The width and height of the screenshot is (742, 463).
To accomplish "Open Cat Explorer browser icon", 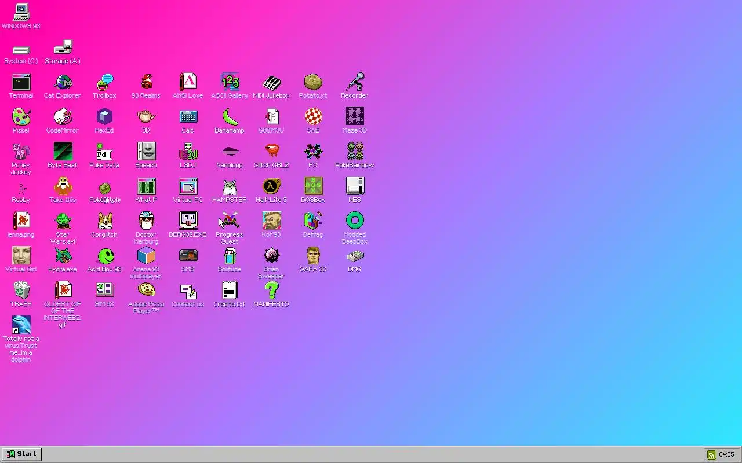I will (x=63, y=82).
